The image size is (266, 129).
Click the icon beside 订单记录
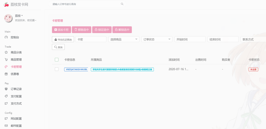6,89
